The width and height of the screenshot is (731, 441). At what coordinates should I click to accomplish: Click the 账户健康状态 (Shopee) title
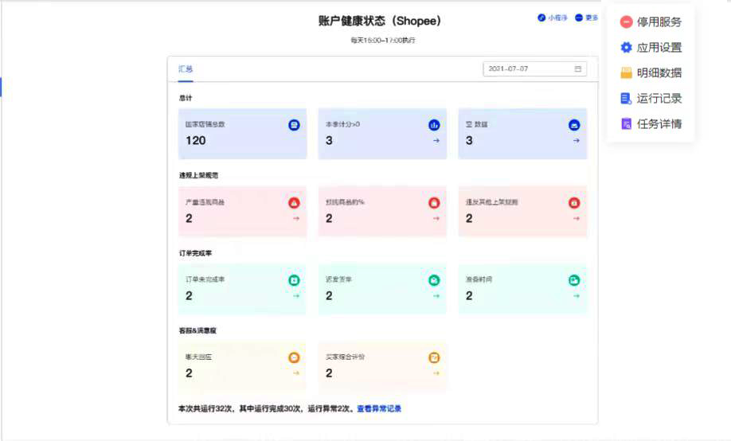click(380, 21)
